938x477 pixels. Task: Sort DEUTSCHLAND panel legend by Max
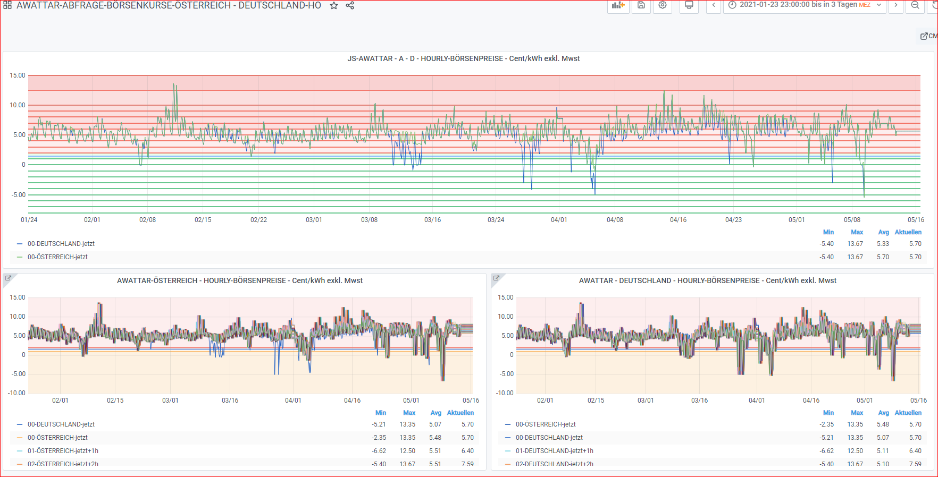click(x=857, y=413)
